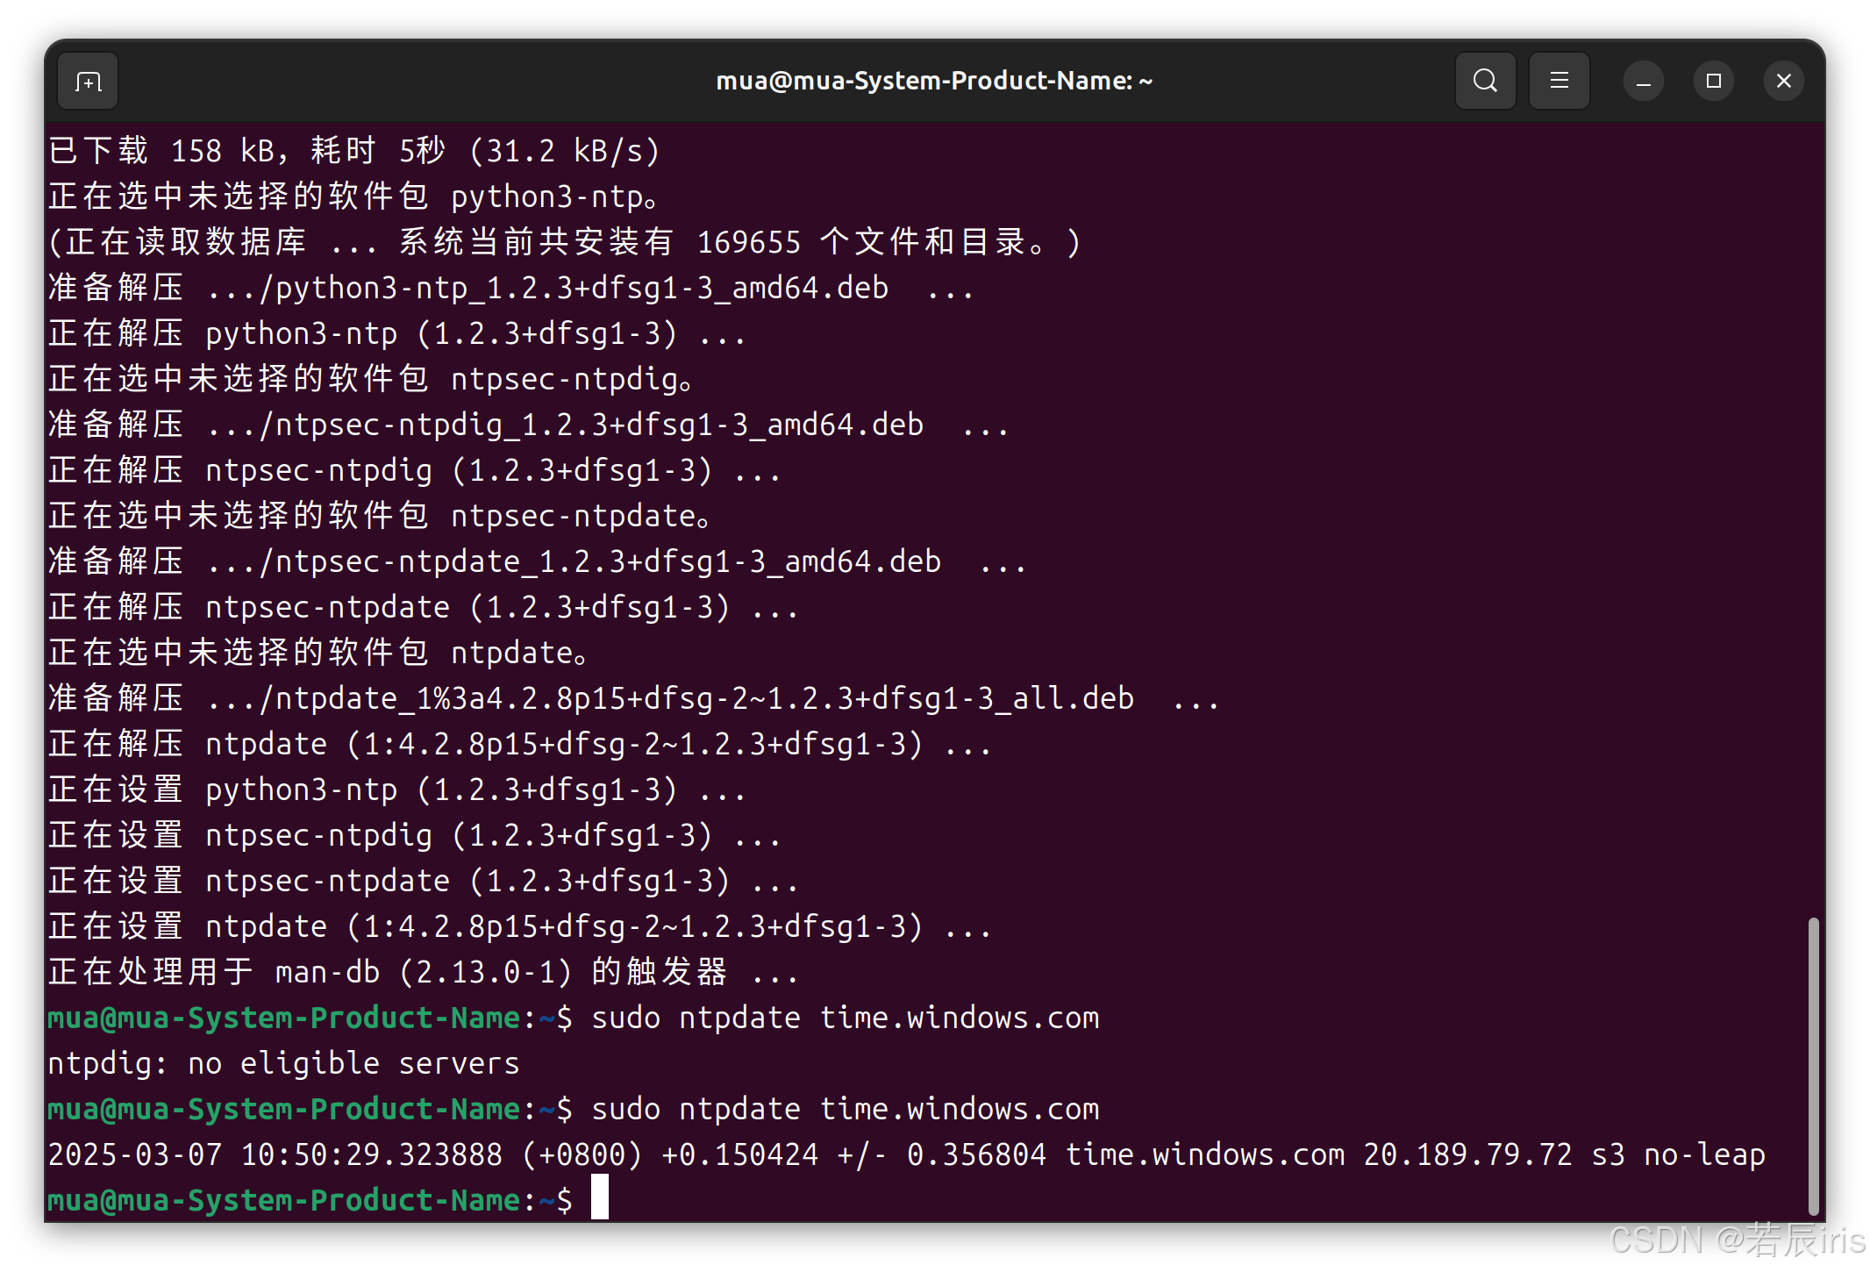Click the man-db (2.13.0-1) trigger line

coord(423,972)
